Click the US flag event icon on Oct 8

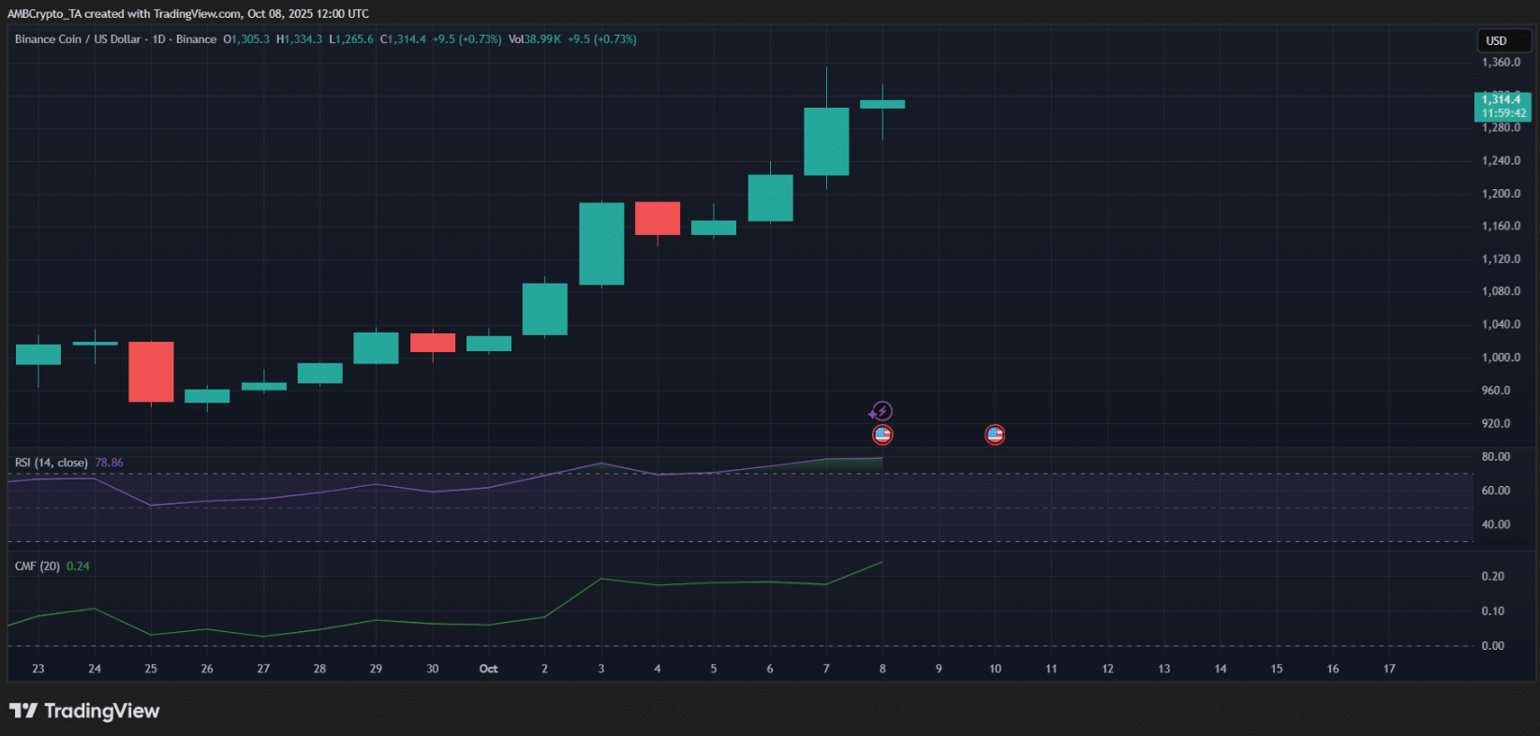[882, 434]
